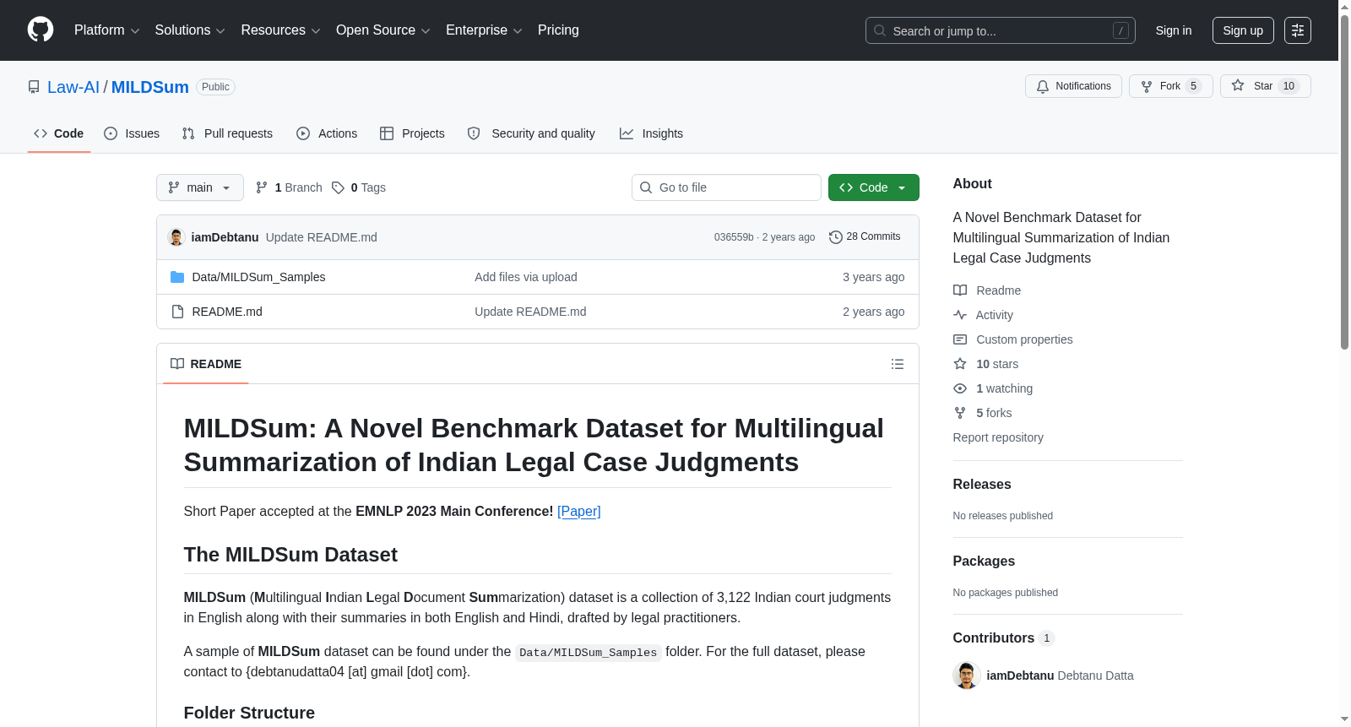Viewport: 1351px width, 727px height.
Task: Click Report repository link
Action: point(998,437)
